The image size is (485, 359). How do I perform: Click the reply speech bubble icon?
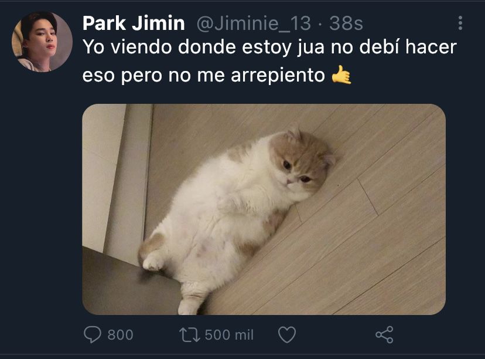click(92, 334)
